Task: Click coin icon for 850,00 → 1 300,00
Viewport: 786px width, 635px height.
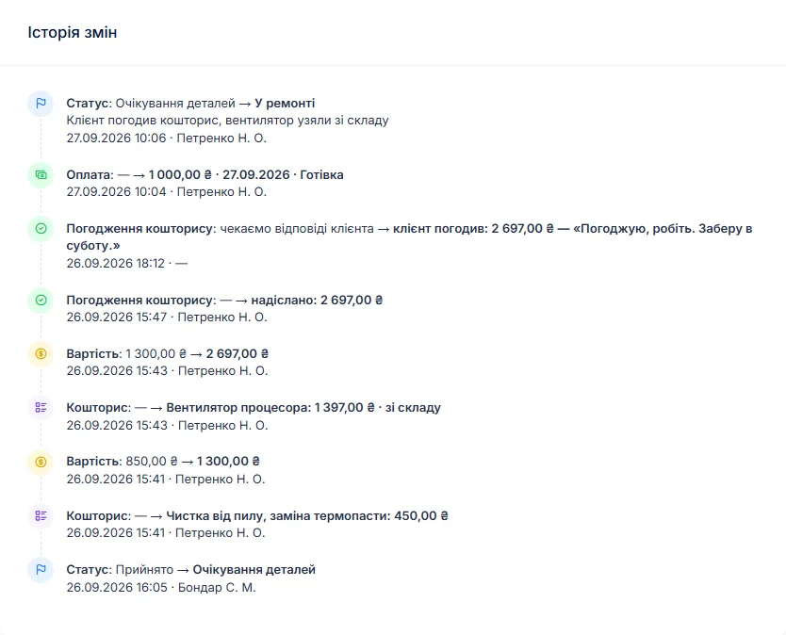Action: point(41,462)
